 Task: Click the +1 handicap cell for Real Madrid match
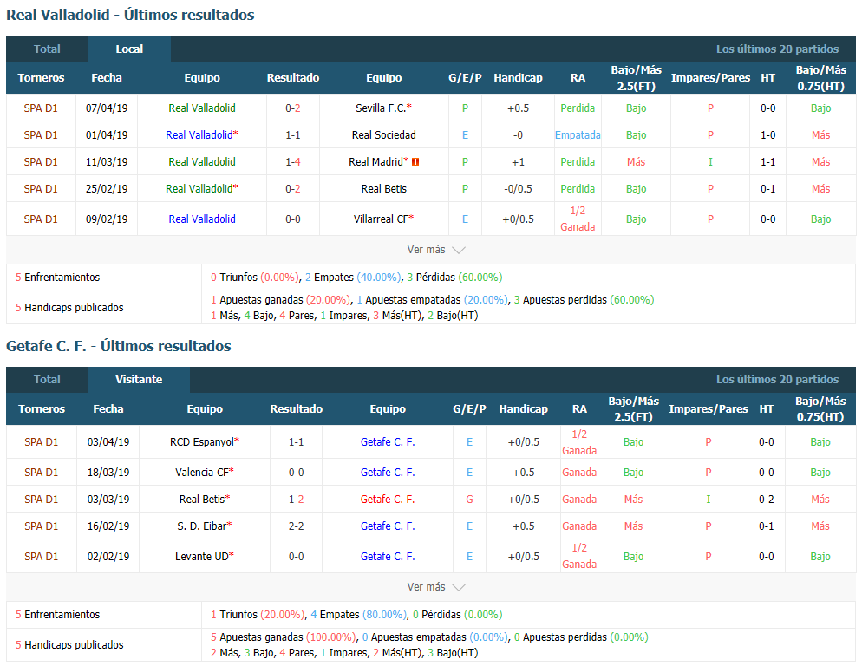click(x=518, y=161)
